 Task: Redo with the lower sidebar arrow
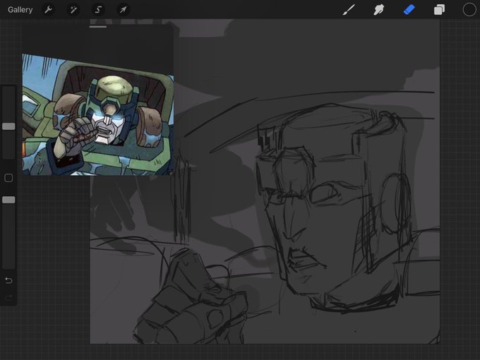point(8,298)
